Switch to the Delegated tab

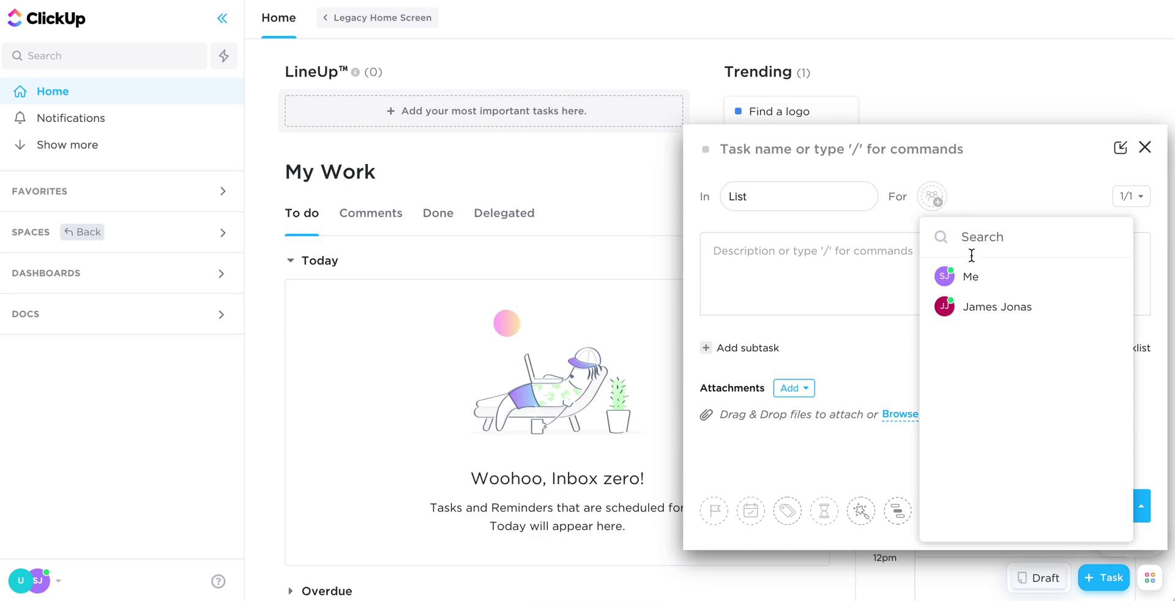(504, 213)
